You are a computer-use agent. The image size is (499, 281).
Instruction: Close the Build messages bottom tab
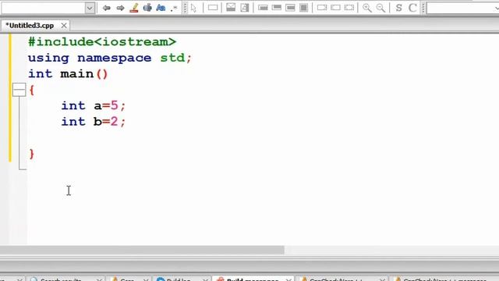(x=288, y=279)
